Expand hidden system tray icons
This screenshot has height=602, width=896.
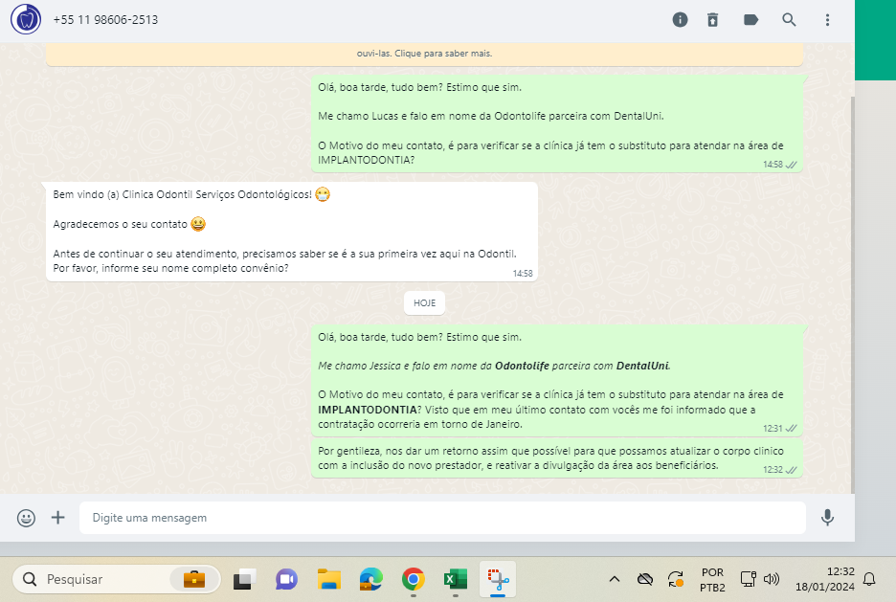coord(615,579)
